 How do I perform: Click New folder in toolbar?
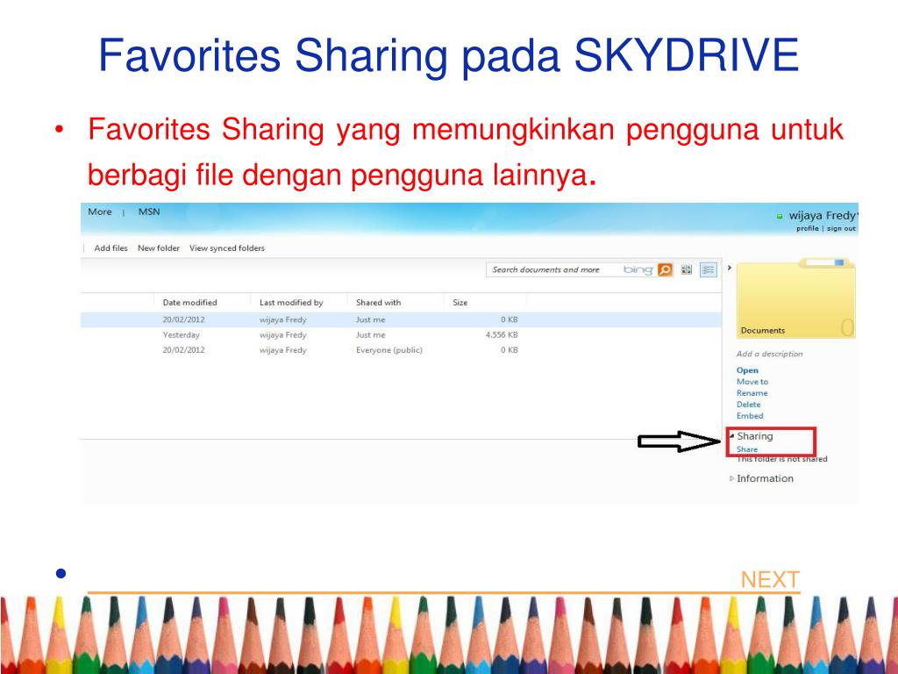pos(159,248)
